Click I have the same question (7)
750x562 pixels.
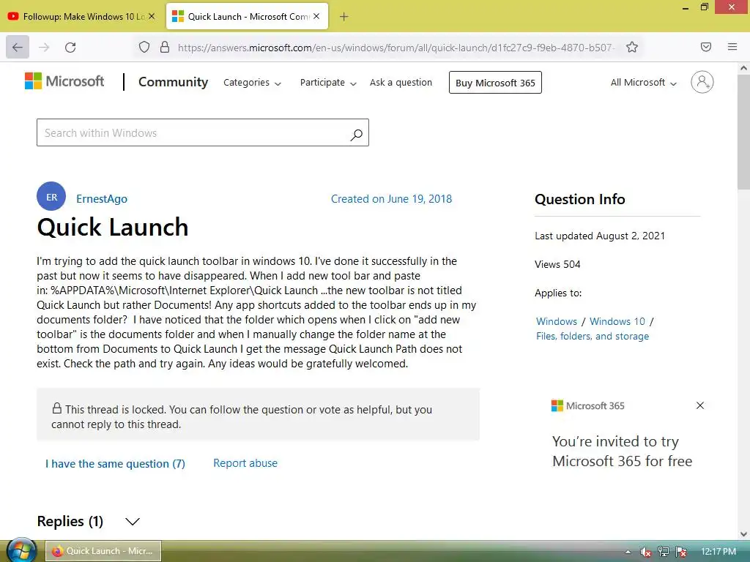coord(115,463)
